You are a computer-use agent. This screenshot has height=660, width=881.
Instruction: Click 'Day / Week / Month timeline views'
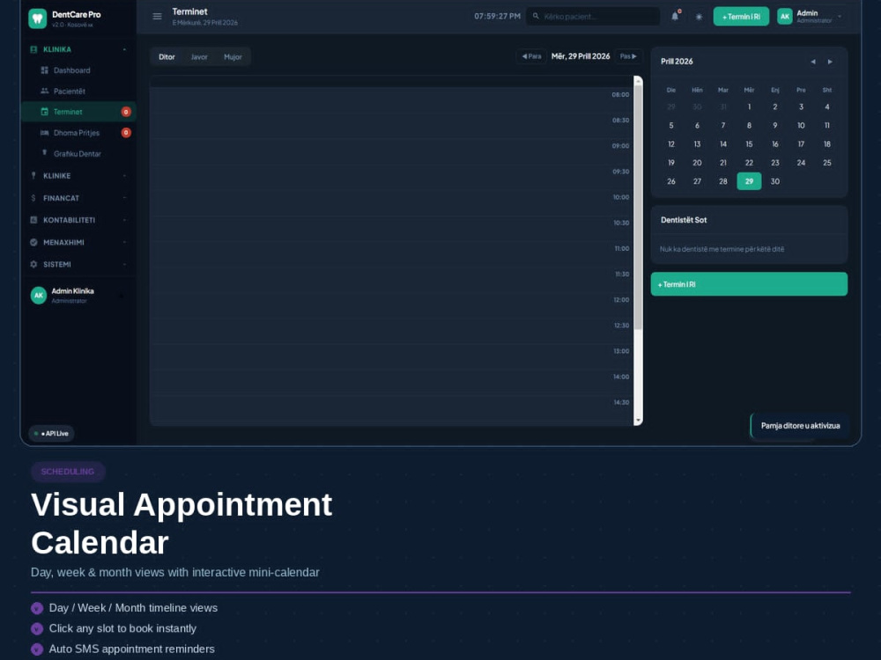point(133,608)
